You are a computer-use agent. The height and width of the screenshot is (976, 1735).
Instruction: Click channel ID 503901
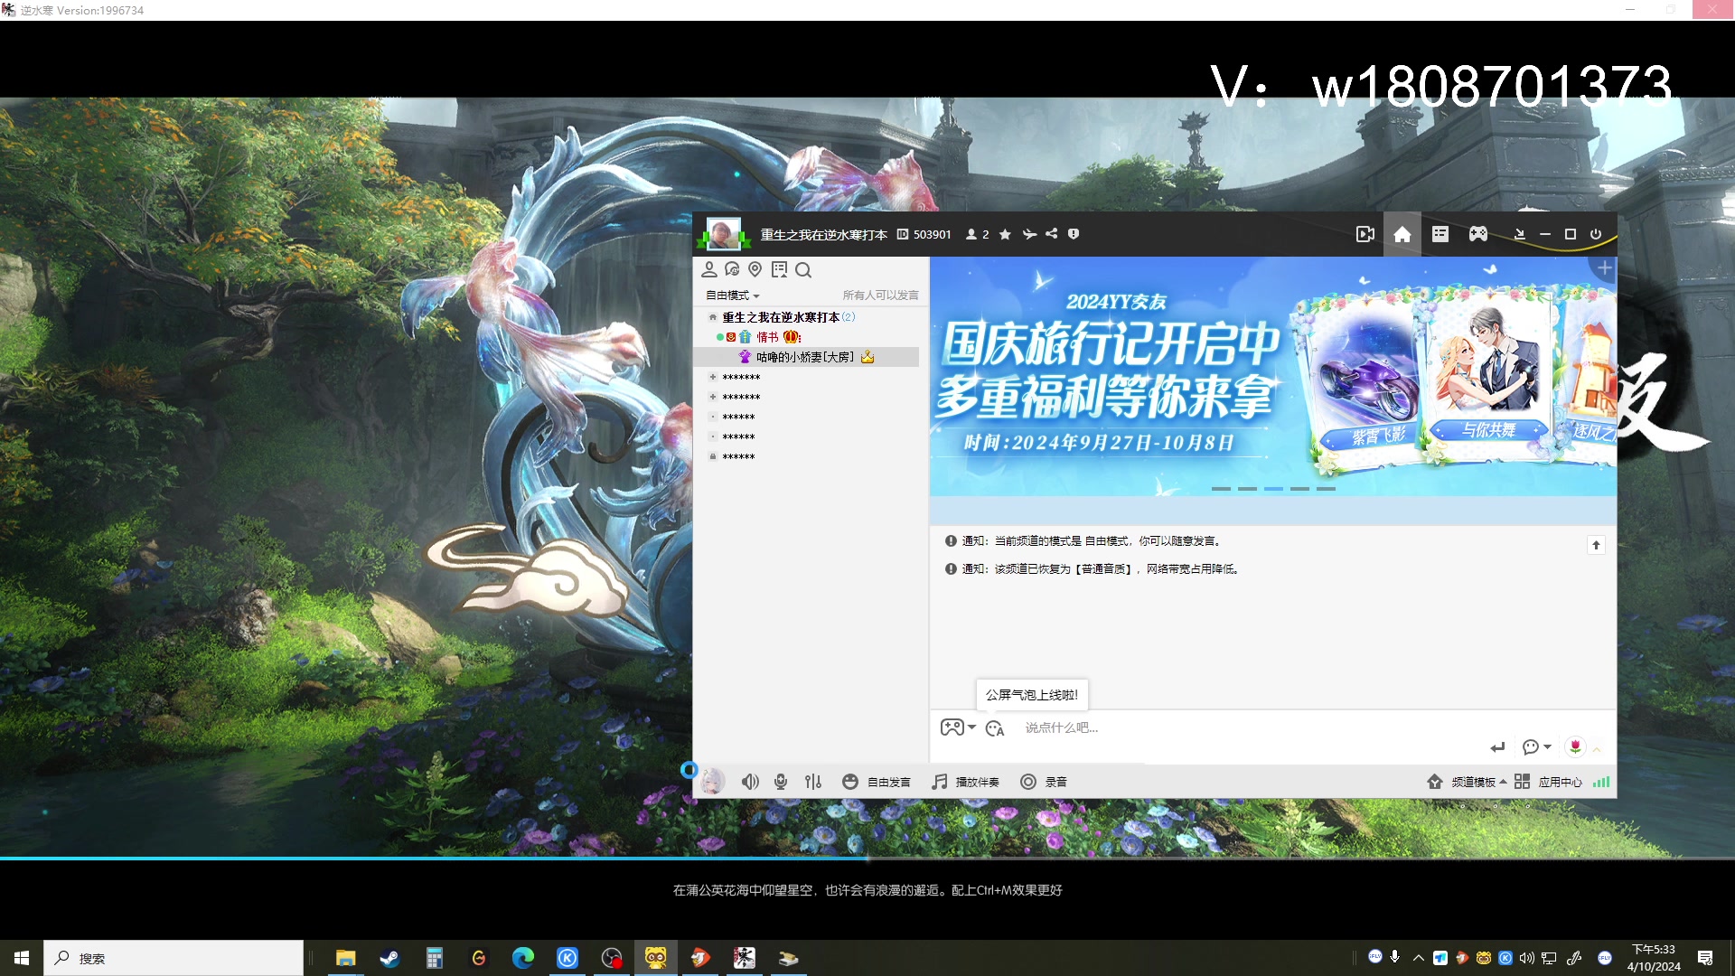pyautogui.click(x=932, y=234)
